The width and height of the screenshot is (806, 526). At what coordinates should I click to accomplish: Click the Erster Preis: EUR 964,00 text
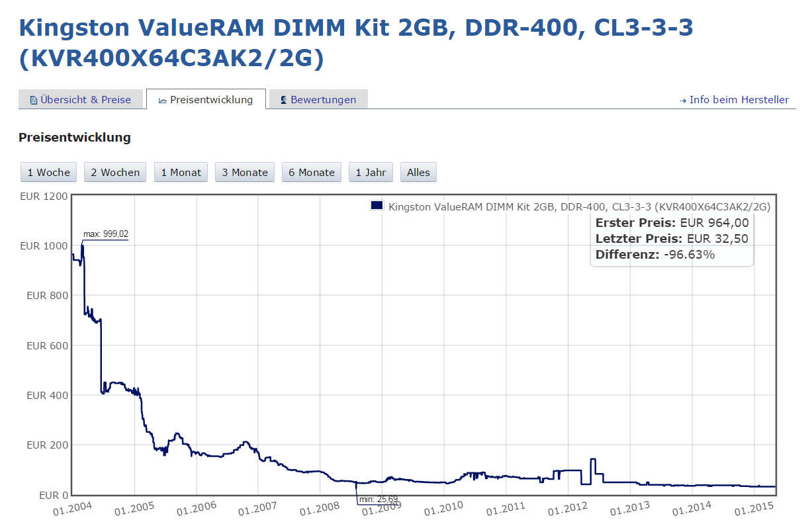(672, 223)
